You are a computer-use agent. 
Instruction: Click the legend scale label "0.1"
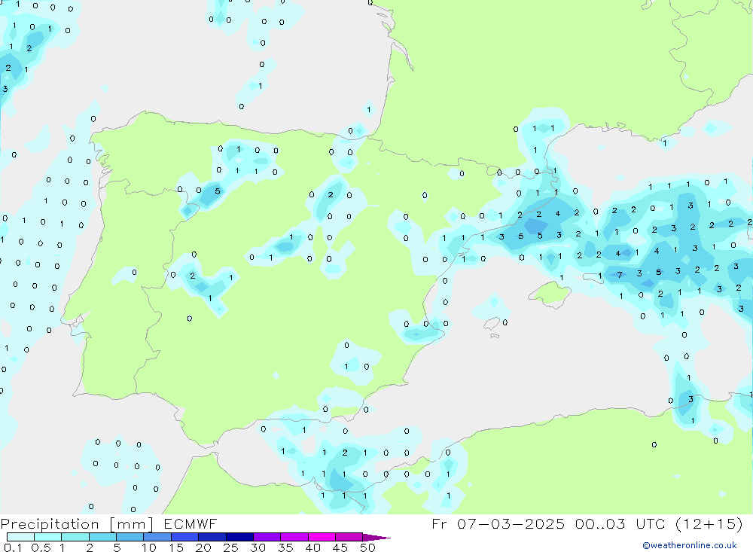[13, 547]
